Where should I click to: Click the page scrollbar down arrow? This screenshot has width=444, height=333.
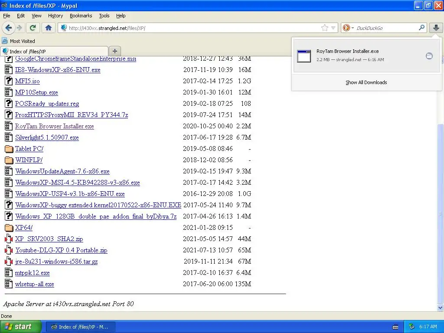coord(440,307)
